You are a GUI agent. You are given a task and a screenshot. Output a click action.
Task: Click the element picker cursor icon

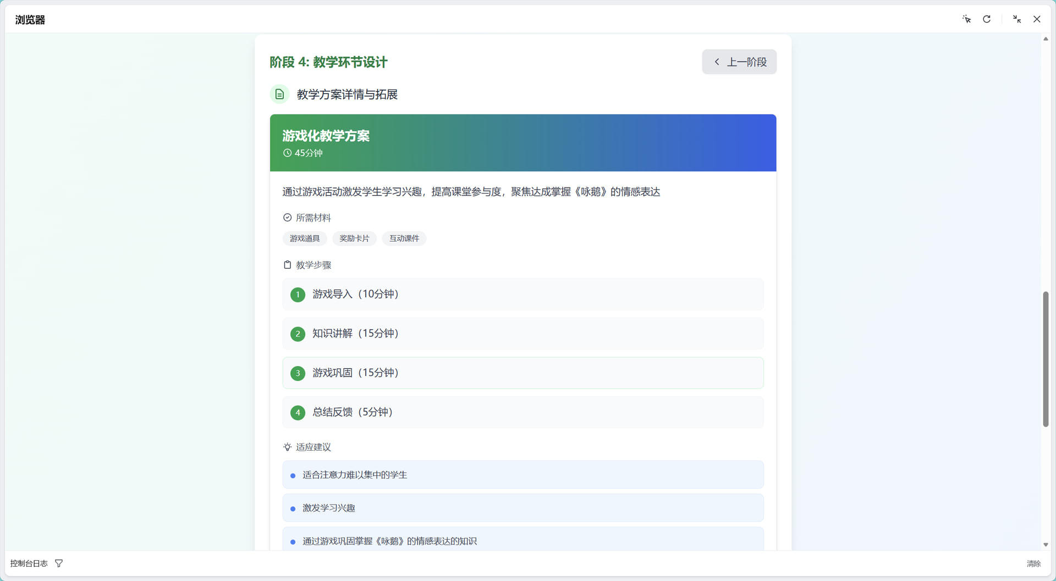pos(966,19)
